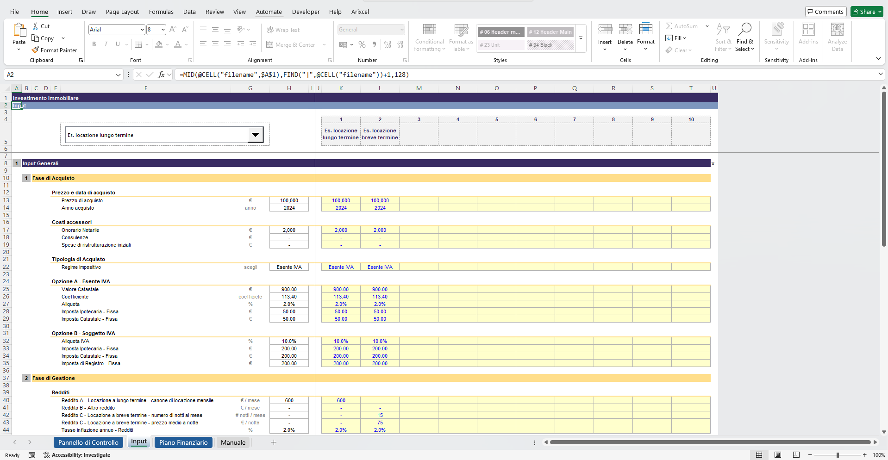This screenshot has height=460, width=888.
Task: Increase font size with the large A
Action: tap(173, 30)
